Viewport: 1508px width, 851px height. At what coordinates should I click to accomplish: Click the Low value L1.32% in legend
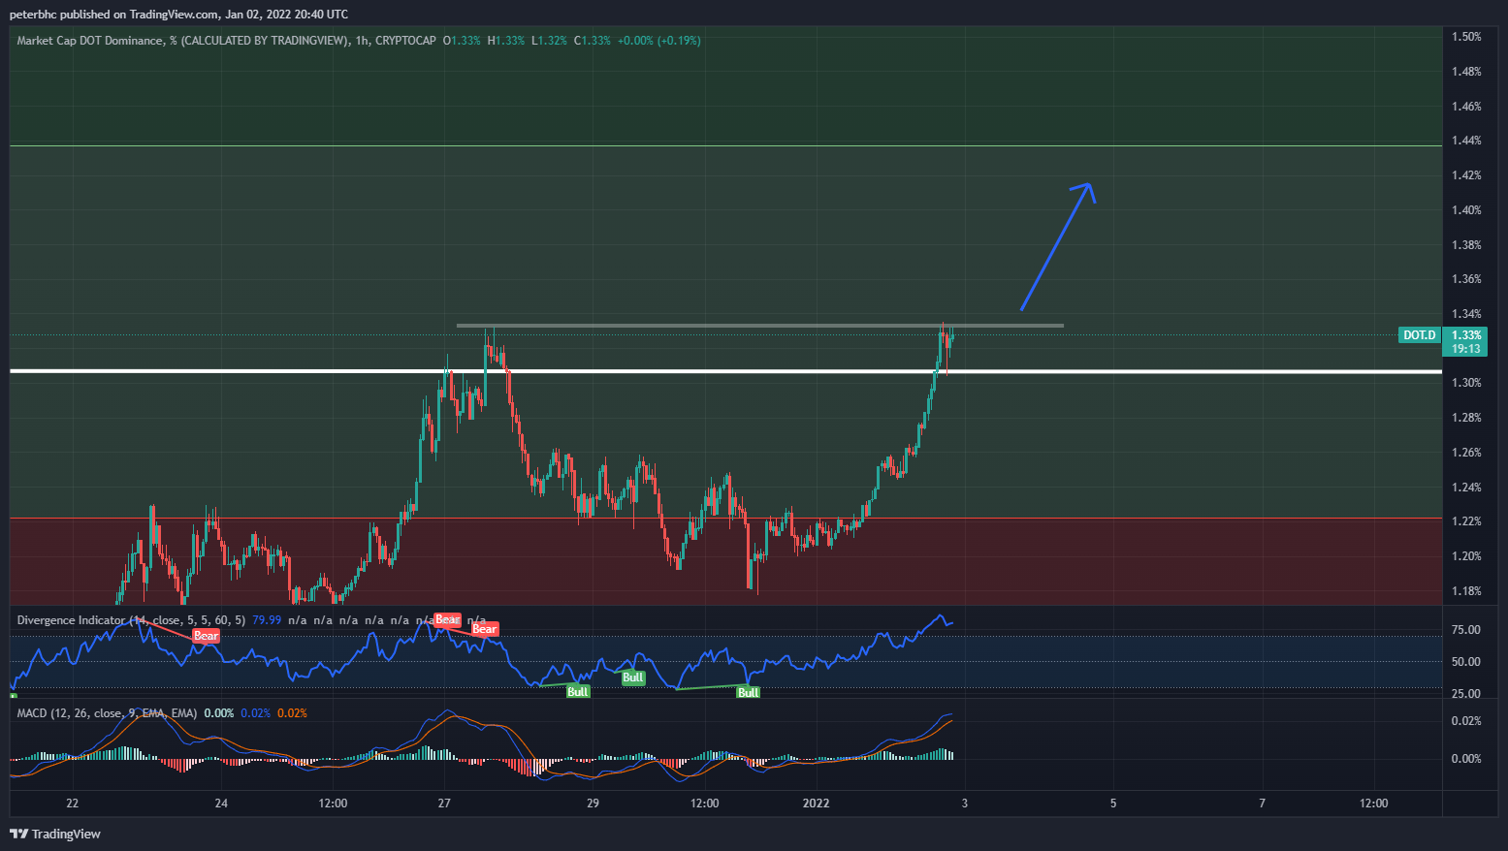pyautogui.click(x=549, y=41)
